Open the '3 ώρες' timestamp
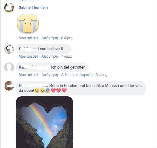Image resolution: width=157 pixels, height=148 pixels. [101, 75]
